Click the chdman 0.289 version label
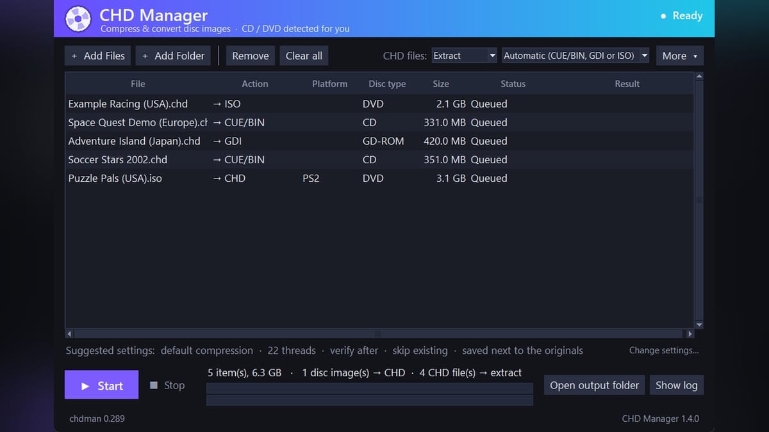This screenshot has width=769, height=432. (97, 419)
